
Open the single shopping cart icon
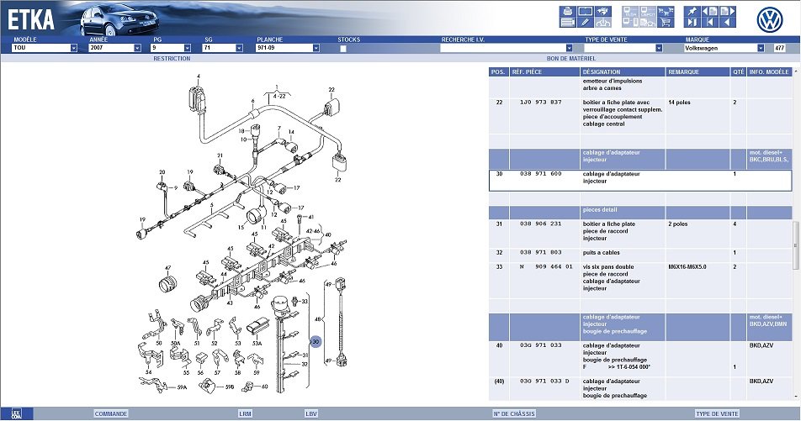pos(666,23)
